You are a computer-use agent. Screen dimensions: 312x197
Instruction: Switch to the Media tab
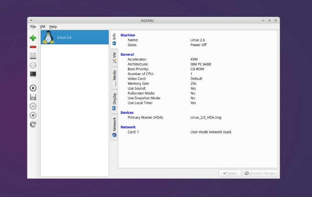pos(114,78)
